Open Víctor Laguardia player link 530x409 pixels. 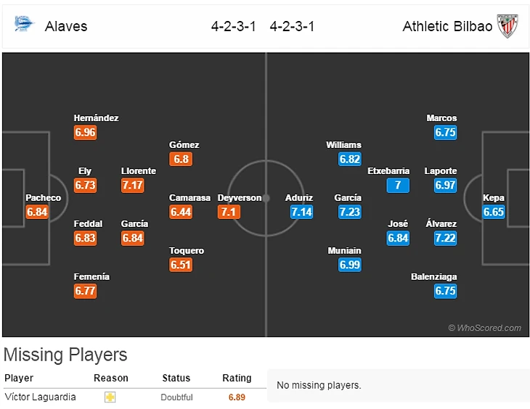(40, 397)
